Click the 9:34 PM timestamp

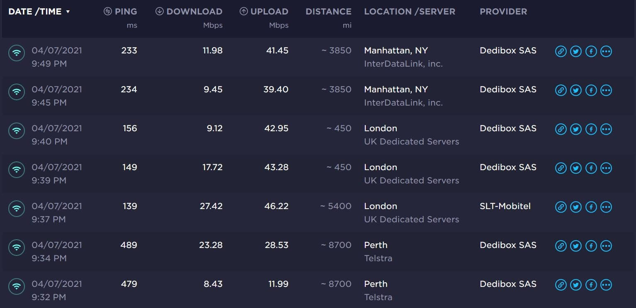pyautogui.click(x=49, y=258)
